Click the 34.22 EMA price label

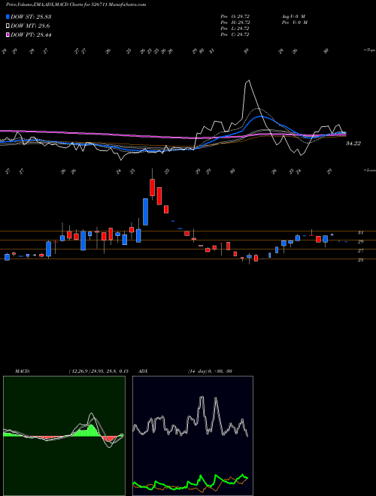point(353,144)
